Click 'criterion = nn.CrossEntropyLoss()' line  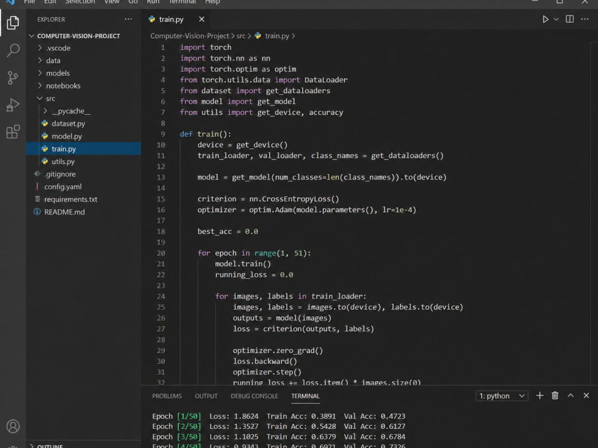[268, 199]
